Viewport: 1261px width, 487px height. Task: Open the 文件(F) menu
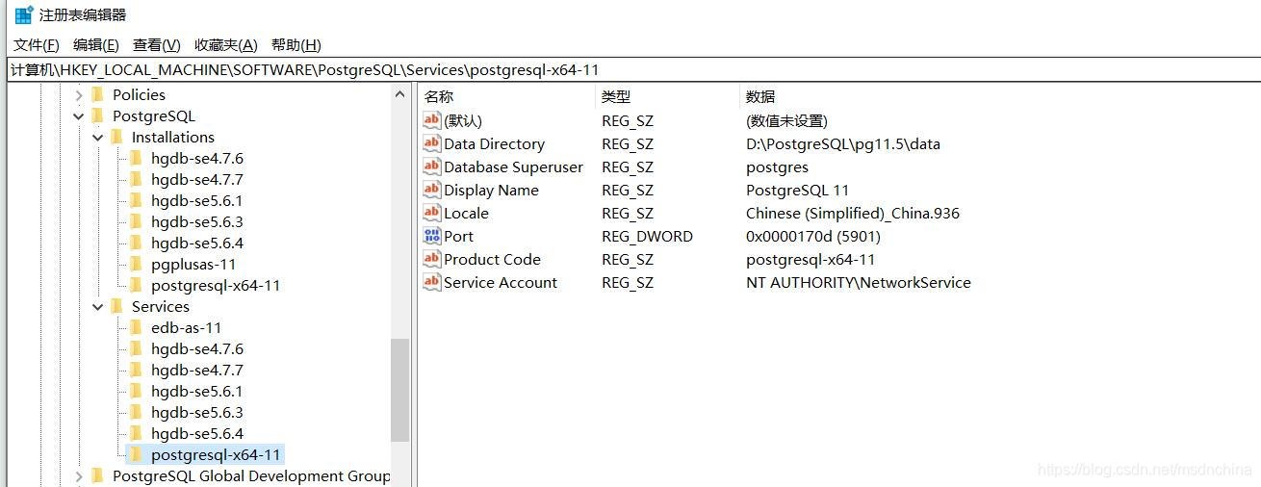point(37,45)
